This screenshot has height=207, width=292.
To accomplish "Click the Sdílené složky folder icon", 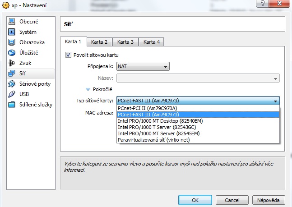I will (12, 105).
